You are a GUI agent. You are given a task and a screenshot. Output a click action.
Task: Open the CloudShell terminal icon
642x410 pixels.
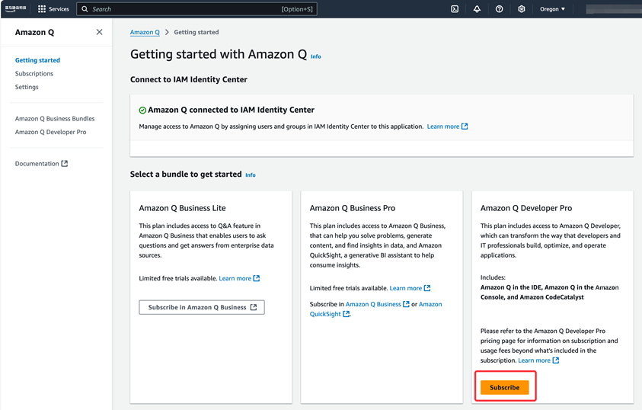tap(455, 9)
